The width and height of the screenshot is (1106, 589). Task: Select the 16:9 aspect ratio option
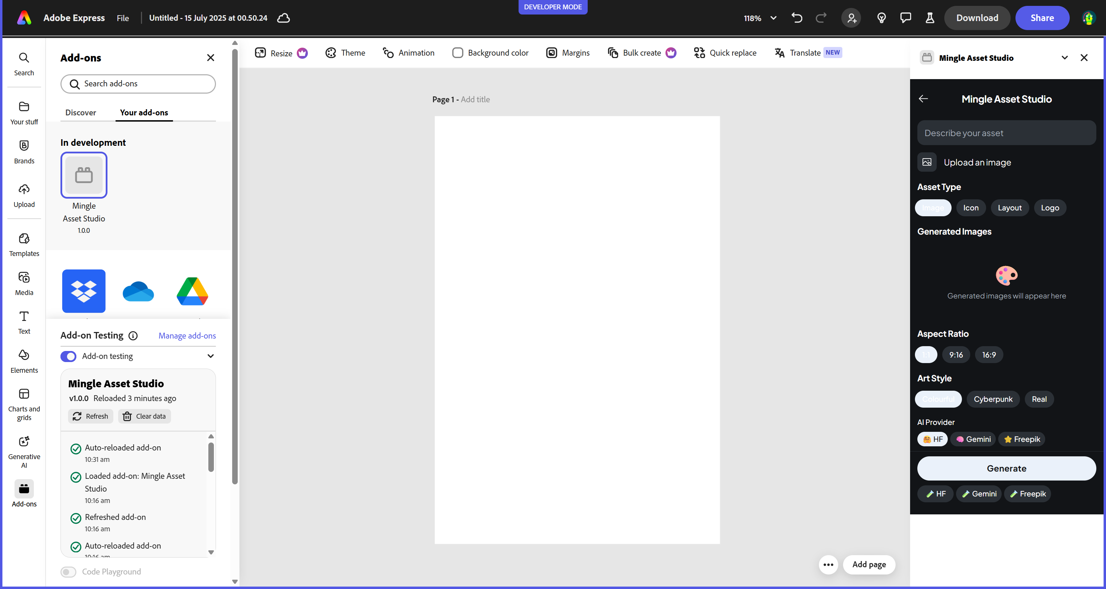(989, 354)
